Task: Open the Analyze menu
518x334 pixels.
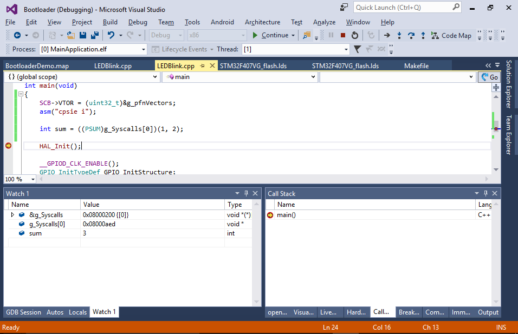Action: click(x=324, y=22)
